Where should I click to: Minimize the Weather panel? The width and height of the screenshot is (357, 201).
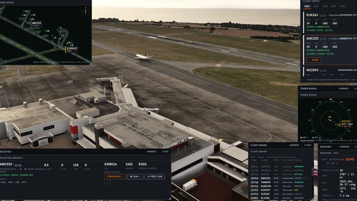pos(344,147)
